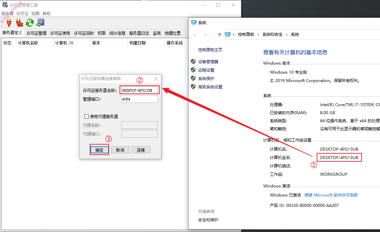Click the up arrow in System window
This screenshot has height=232, width=380.
pos(220,35)
